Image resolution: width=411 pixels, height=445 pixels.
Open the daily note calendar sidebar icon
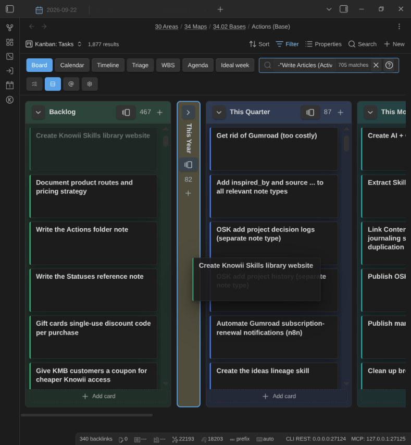tap(10, 85)
